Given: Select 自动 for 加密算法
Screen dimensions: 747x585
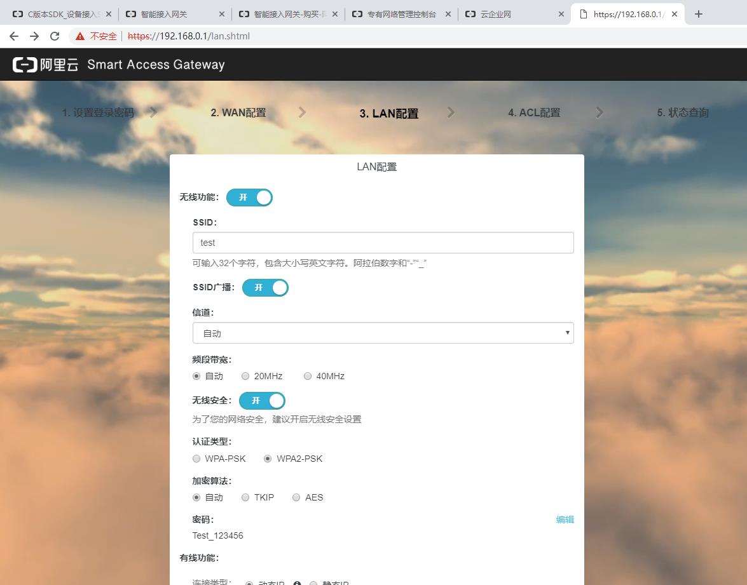Looking at the screenshot, I should coord(196,497).
